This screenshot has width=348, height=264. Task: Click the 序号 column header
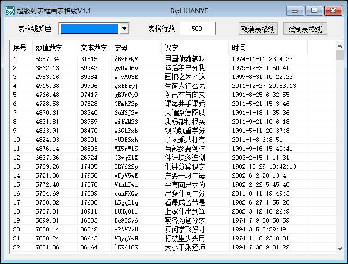click(21, 48)
